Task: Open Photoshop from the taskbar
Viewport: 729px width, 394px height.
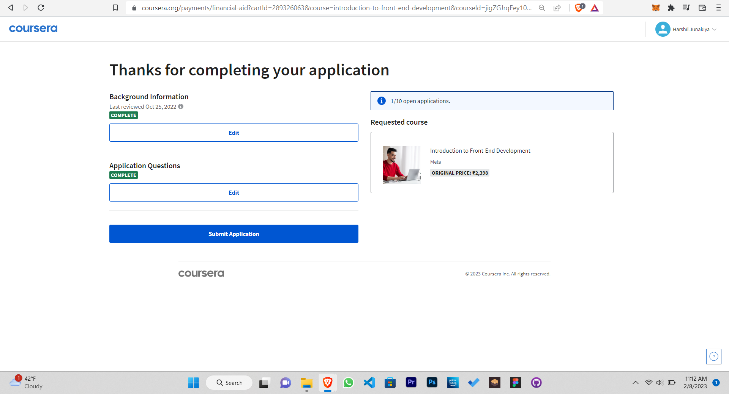Action: point(432,383)
